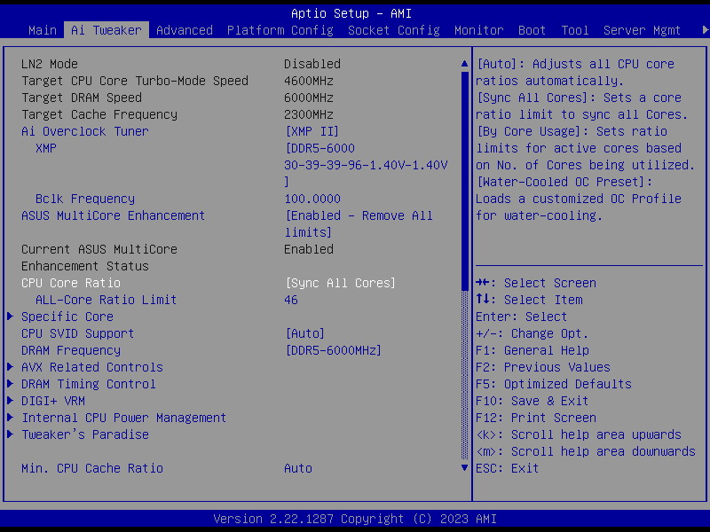Click the Select Screen arrows hint

point(536,283)
